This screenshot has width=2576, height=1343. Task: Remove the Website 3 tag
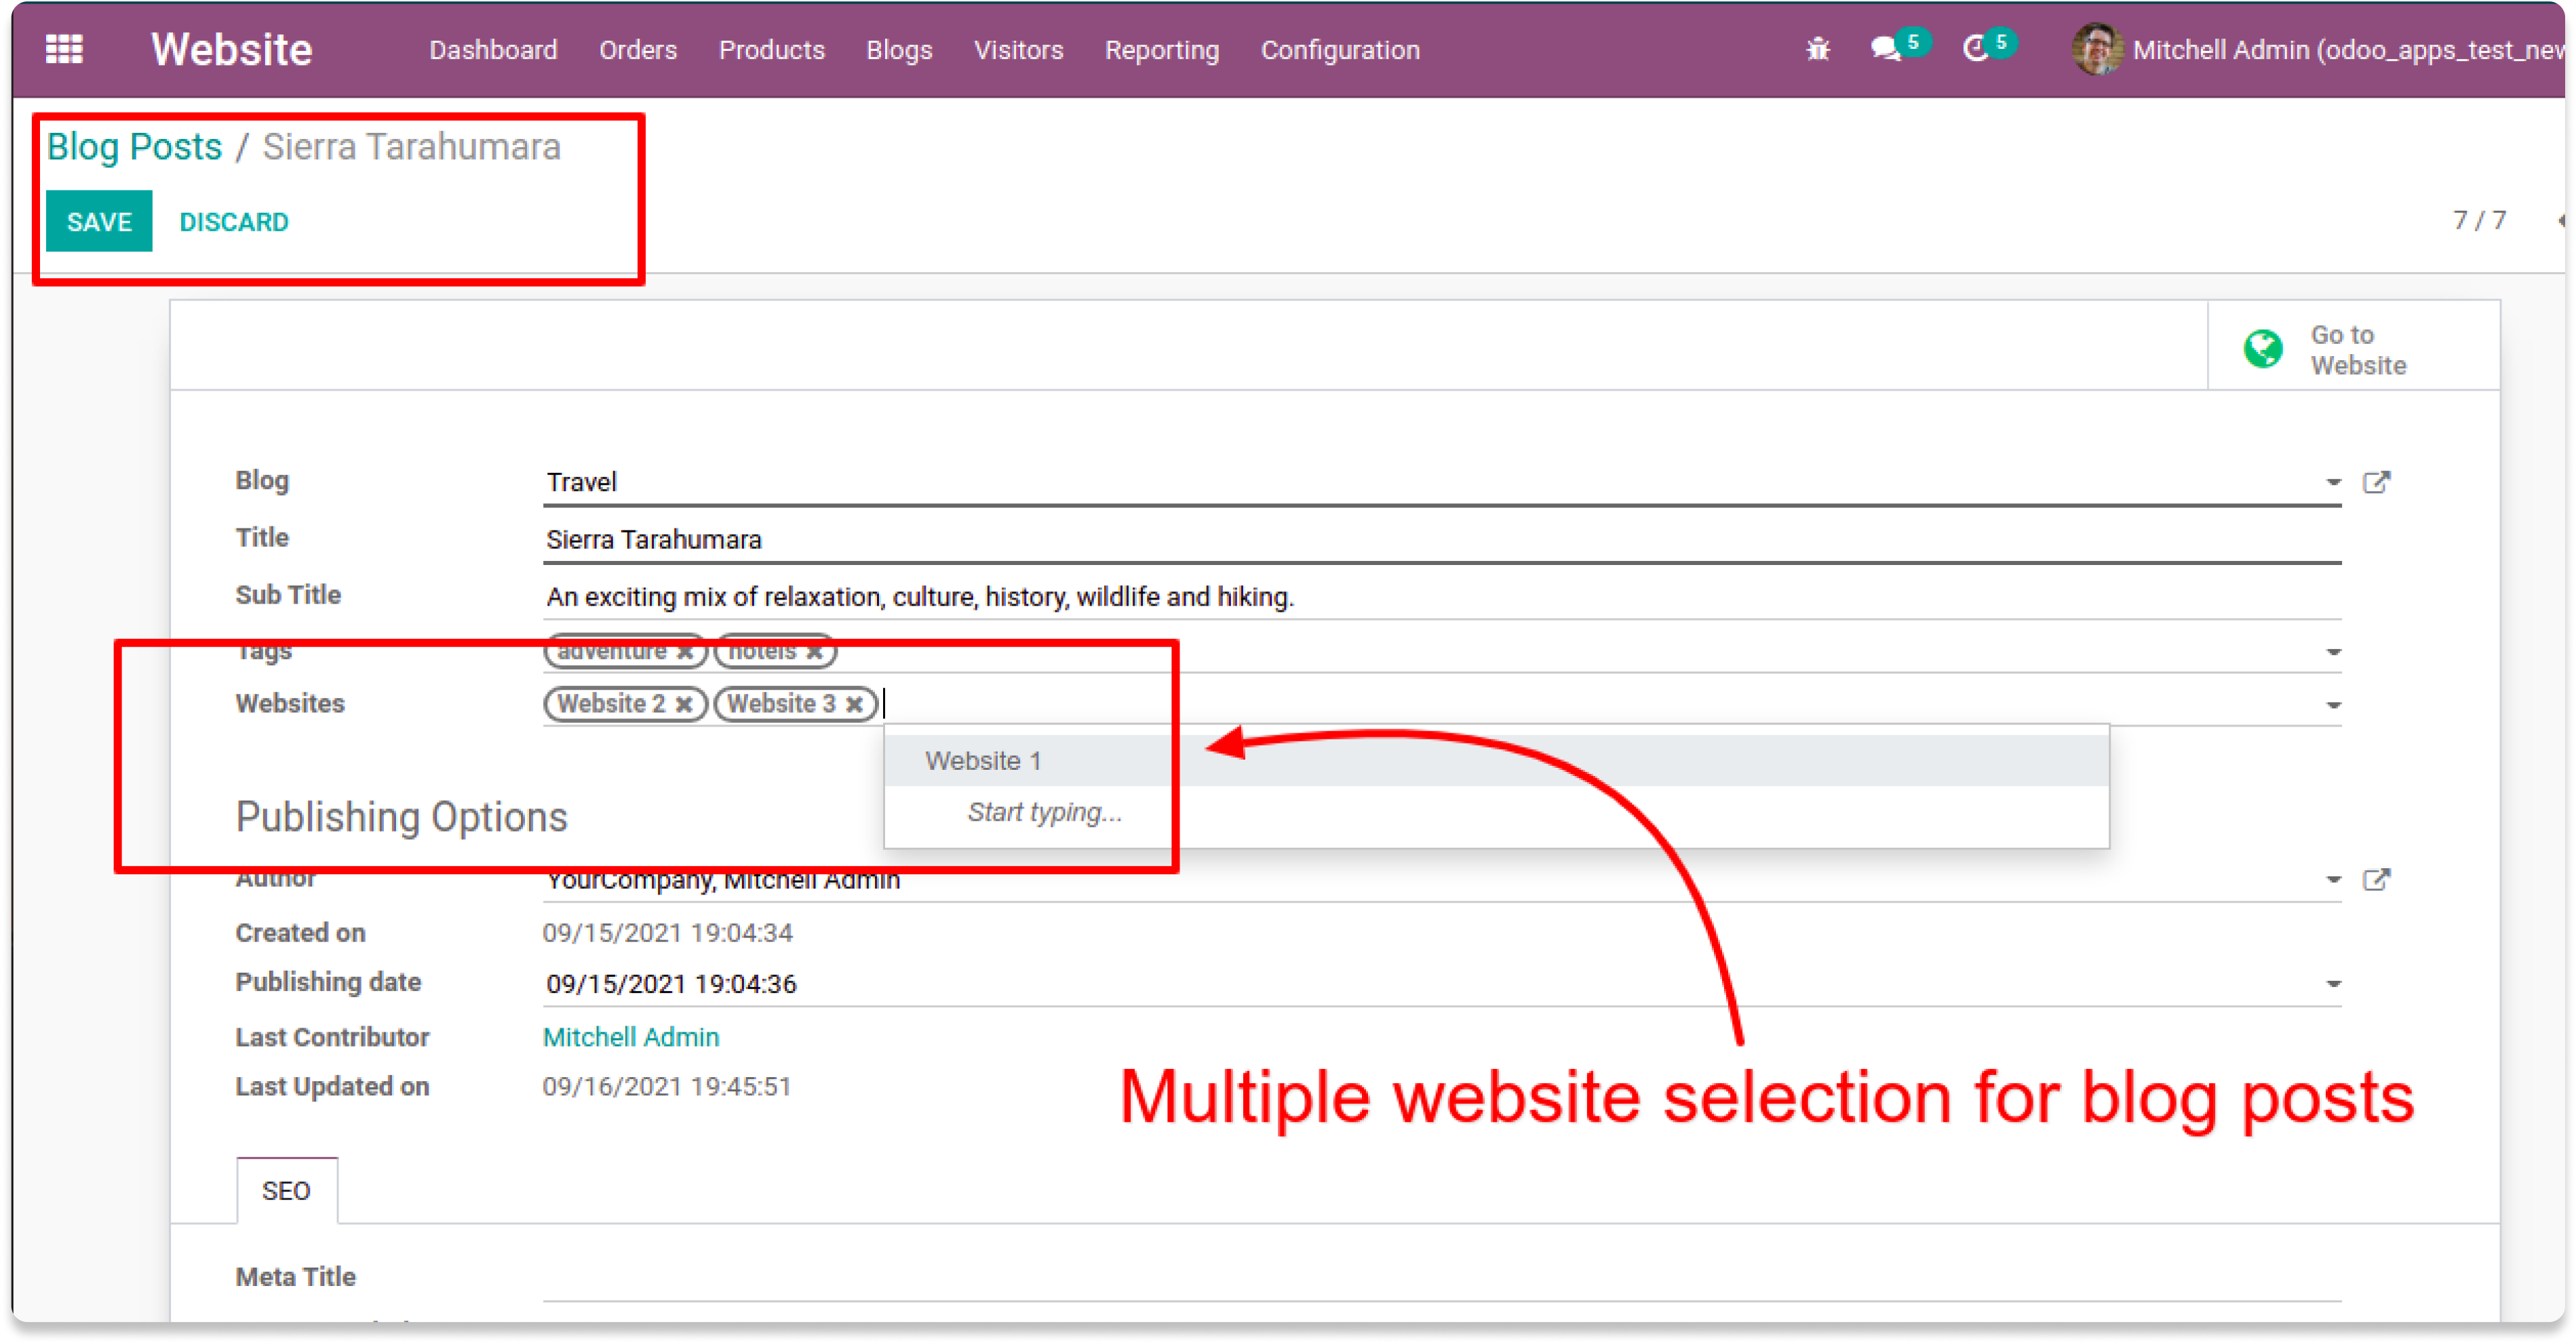[854, 704]
